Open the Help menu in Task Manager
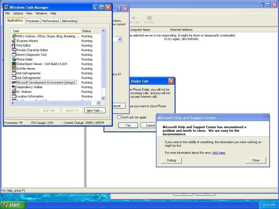Viewport: 279px width, 209px height. [53, 13]
